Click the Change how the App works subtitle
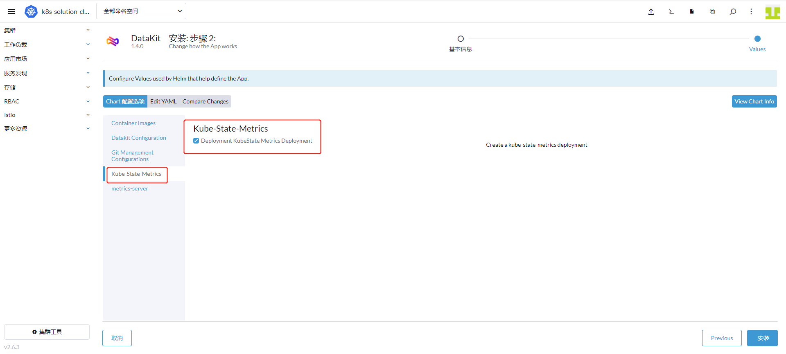786x354 pixels. [203, 47]
